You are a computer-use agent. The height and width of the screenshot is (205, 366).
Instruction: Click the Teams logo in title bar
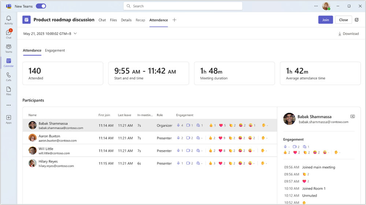point(9,6)
